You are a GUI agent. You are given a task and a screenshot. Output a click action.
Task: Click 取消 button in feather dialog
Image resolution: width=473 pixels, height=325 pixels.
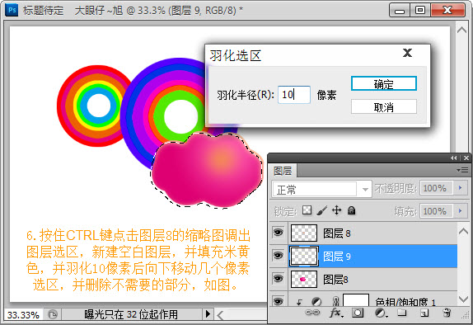click(384, 106)
